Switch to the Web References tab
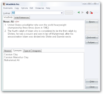Image resolution: width=103 pixels, height=94 pixels. [x=22, y=18]
